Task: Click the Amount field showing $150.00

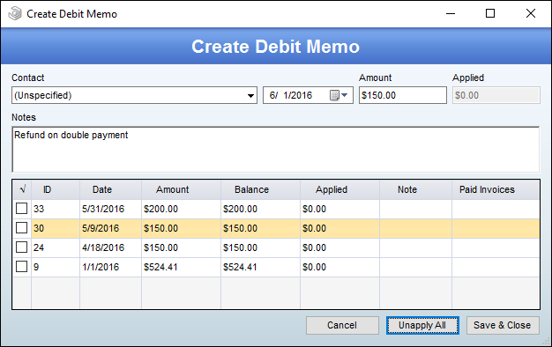Action: point(403,95)
